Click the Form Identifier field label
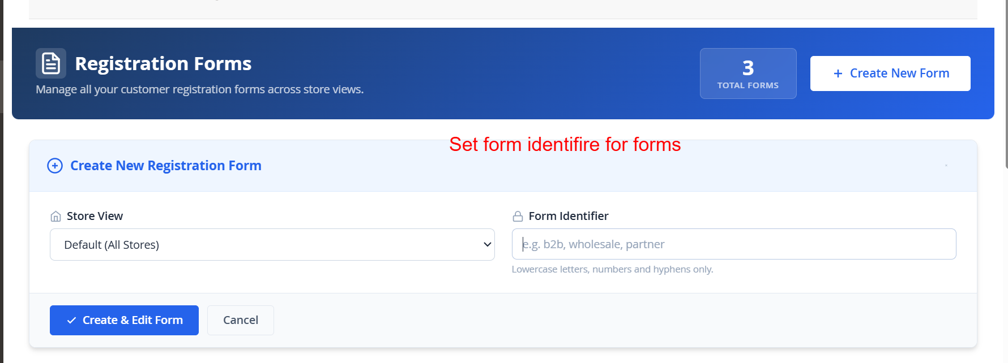Screen dimensions: 1008x363 click(568, 216)
